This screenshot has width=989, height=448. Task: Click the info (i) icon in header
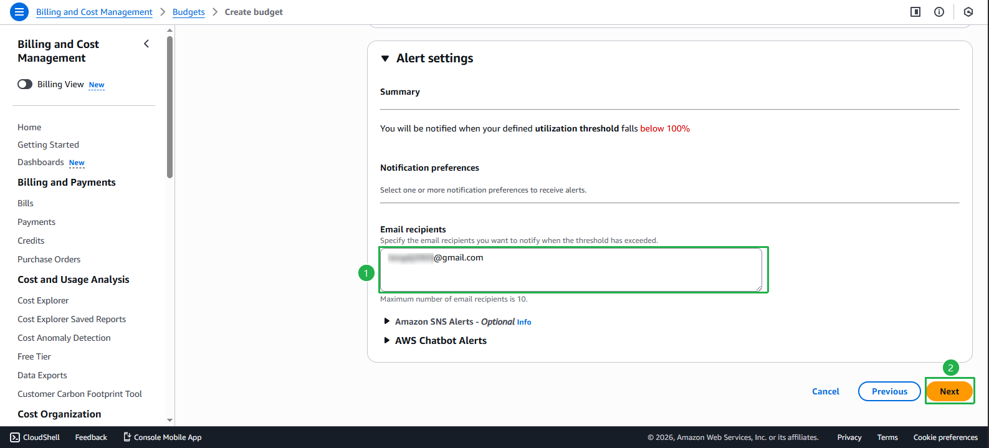(939, 11)
